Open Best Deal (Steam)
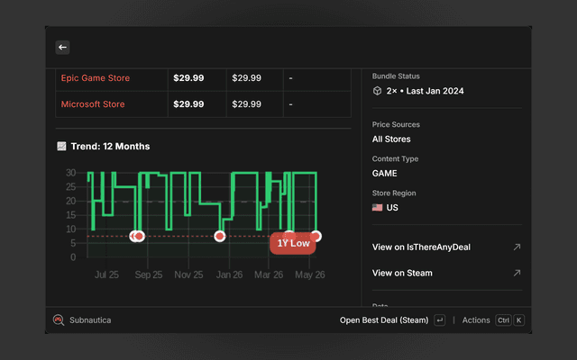 click(384, 320)
